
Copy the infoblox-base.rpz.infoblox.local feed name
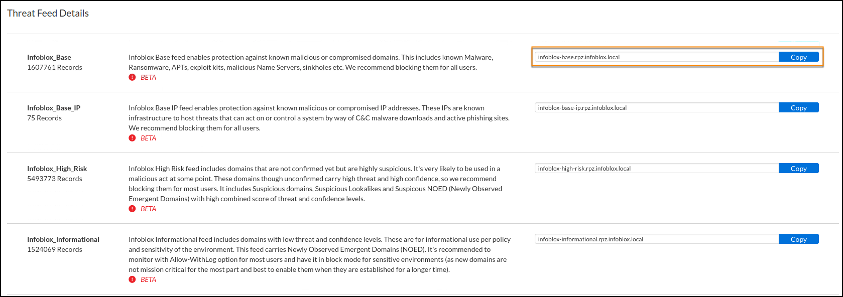point(798,57)
